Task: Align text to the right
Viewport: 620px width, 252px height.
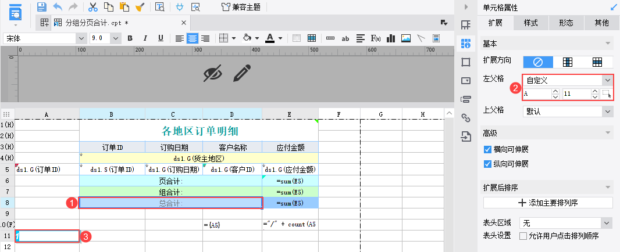Action: [205, 38]
